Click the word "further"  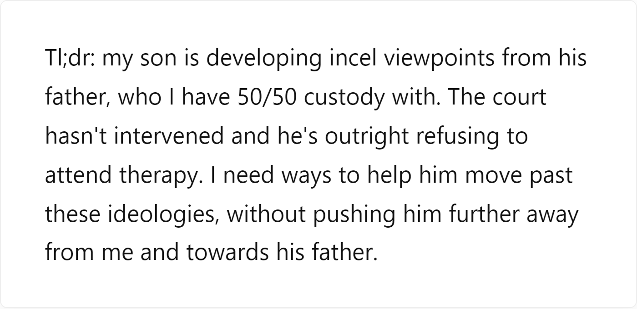pos(485,214)
